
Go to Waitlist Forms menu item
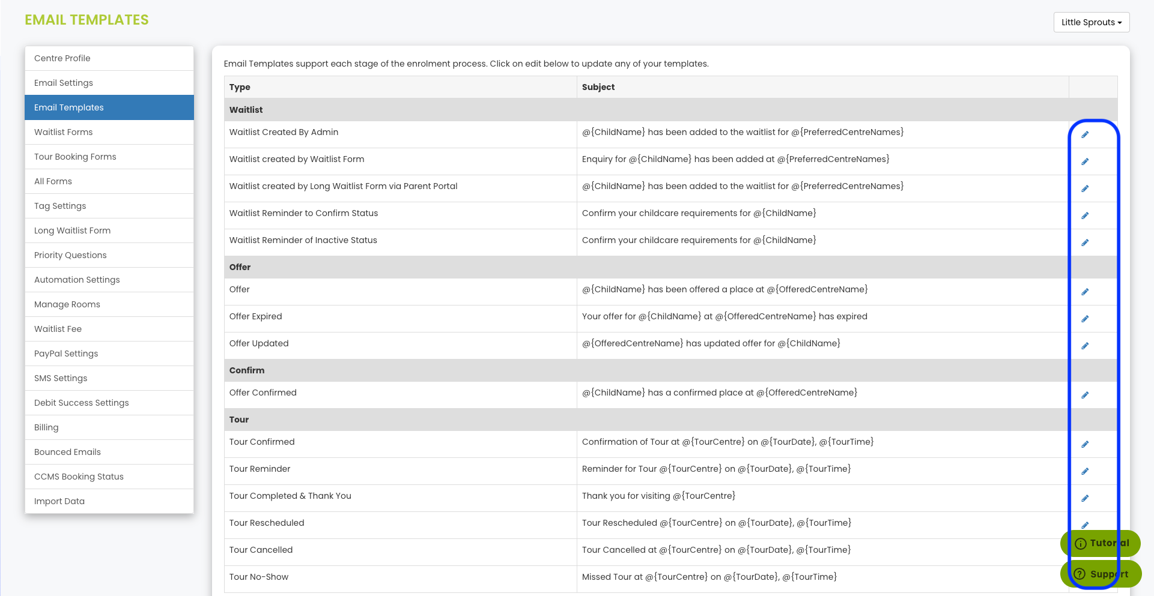[109, 132]
